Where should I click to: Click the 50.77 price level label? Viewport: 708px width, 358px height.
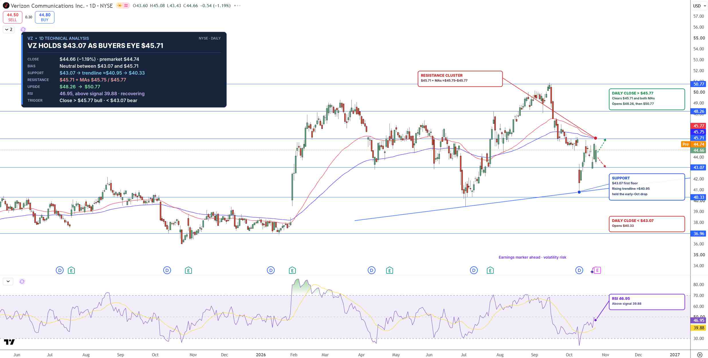click(x=699, y=84)
